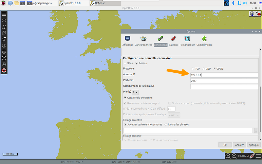Image resolution: width=262 pixels, height=164 pixels.
Task: Switch color scheme with the moon icon
Action: (4, 46)
